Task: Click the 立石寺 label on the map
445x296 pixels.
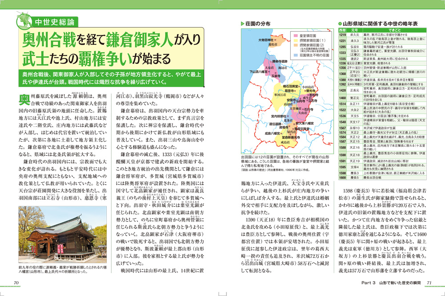Action: [313, 100]
